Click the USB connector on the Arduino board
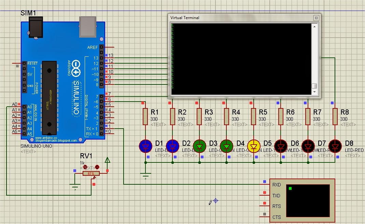Image resolution: width=365 pixels, height=224 pixels. coord(88,27)
